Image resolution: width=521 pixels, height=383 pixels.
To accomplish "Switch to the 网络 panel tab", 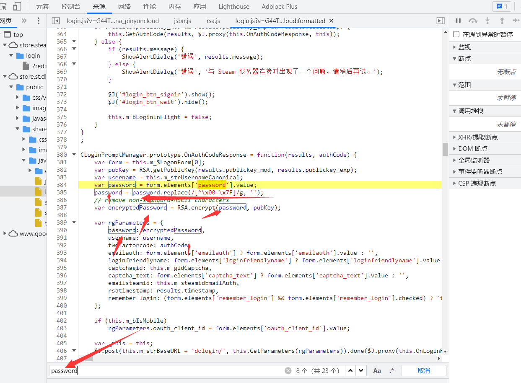I will 124,6.
